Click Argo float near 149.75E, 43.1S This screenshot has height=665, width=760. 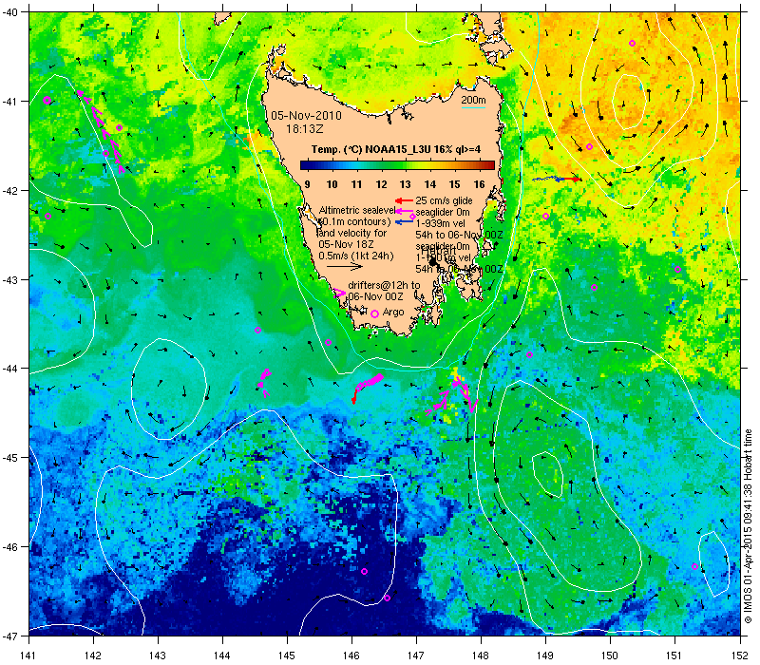[x=595, y=288]
